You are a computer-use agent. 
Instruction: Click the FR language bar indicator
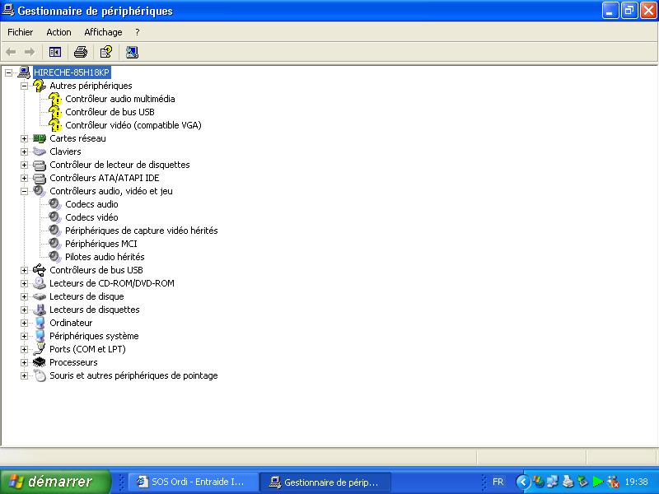coord(498,482)
